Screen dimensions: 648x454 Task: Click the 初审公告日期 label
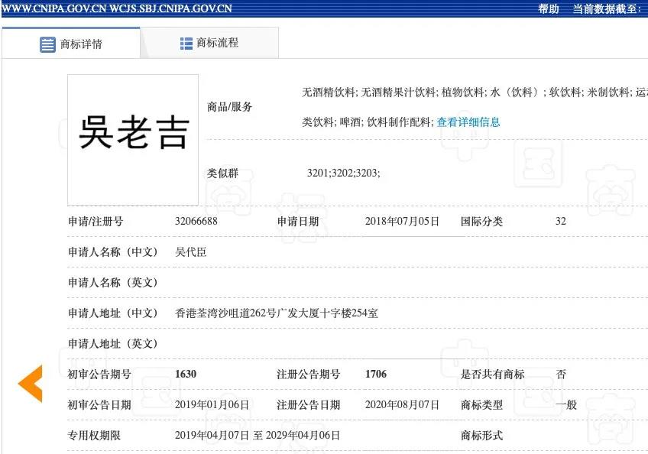(99, 405)
